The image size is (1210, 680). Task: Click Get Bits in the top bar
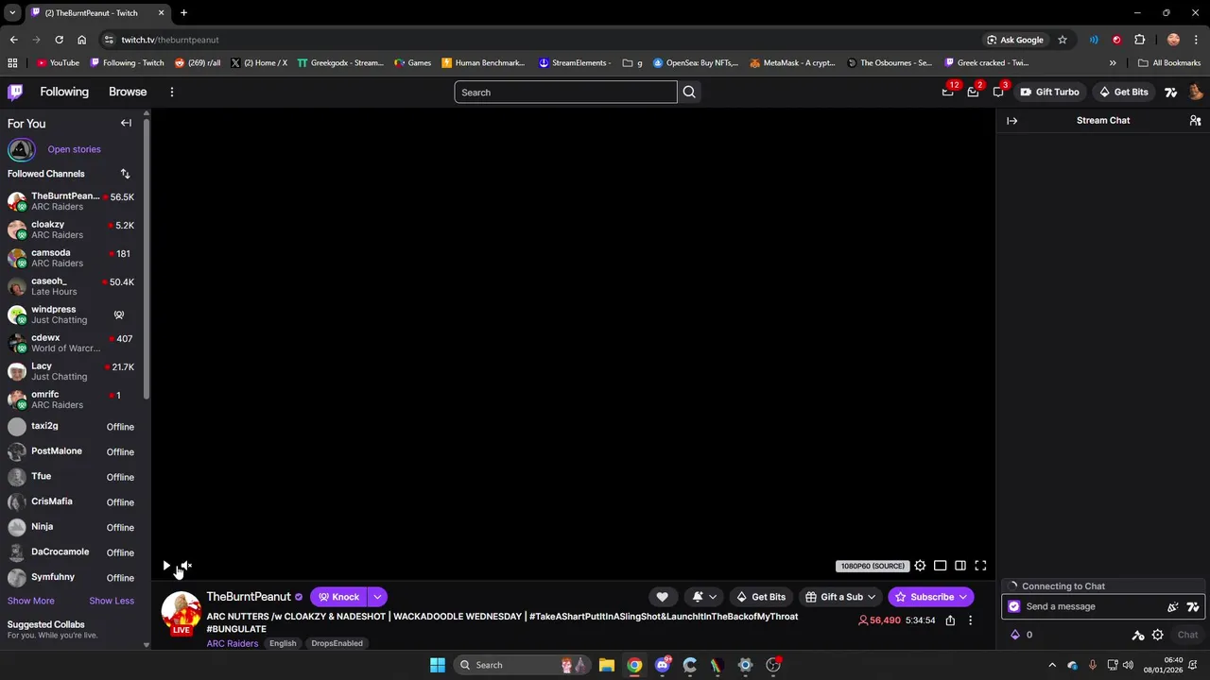(x=1123, y=92)
